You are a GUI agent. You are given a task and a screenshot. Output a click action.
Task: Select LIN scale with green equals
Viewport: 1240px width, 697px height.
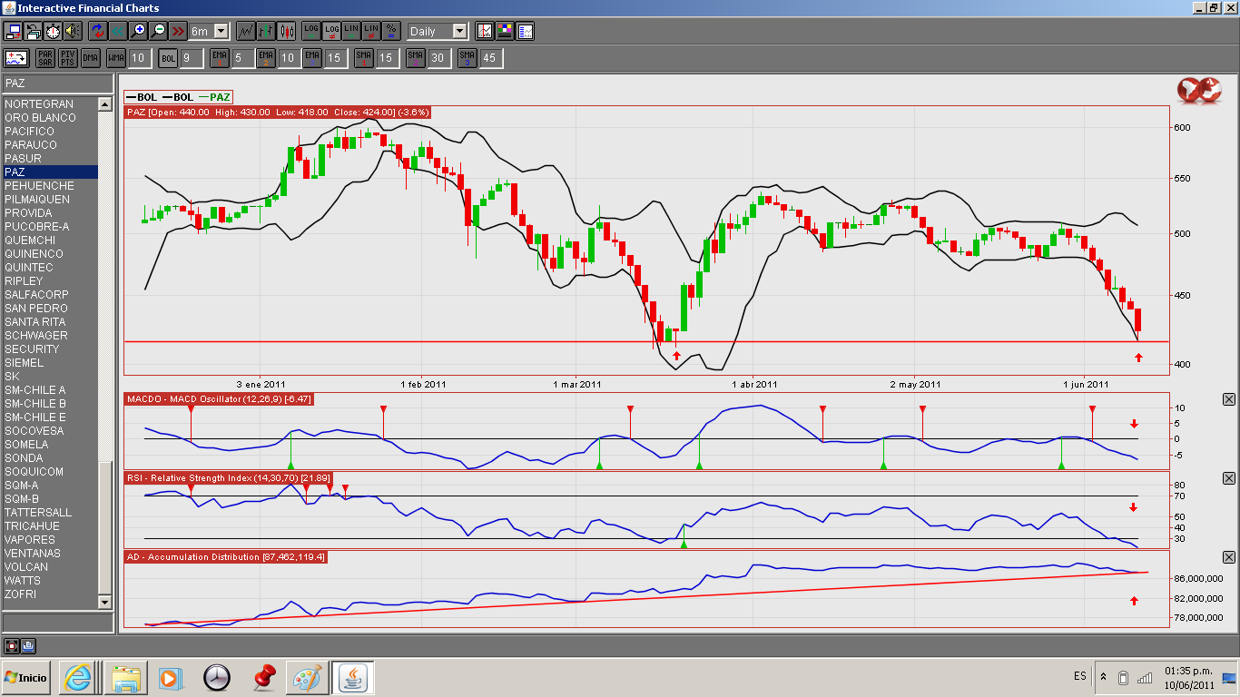pos(351,31)
